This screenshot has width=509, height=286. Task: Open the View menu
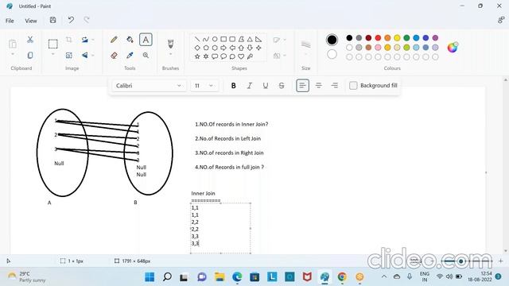tap(31, 21)
